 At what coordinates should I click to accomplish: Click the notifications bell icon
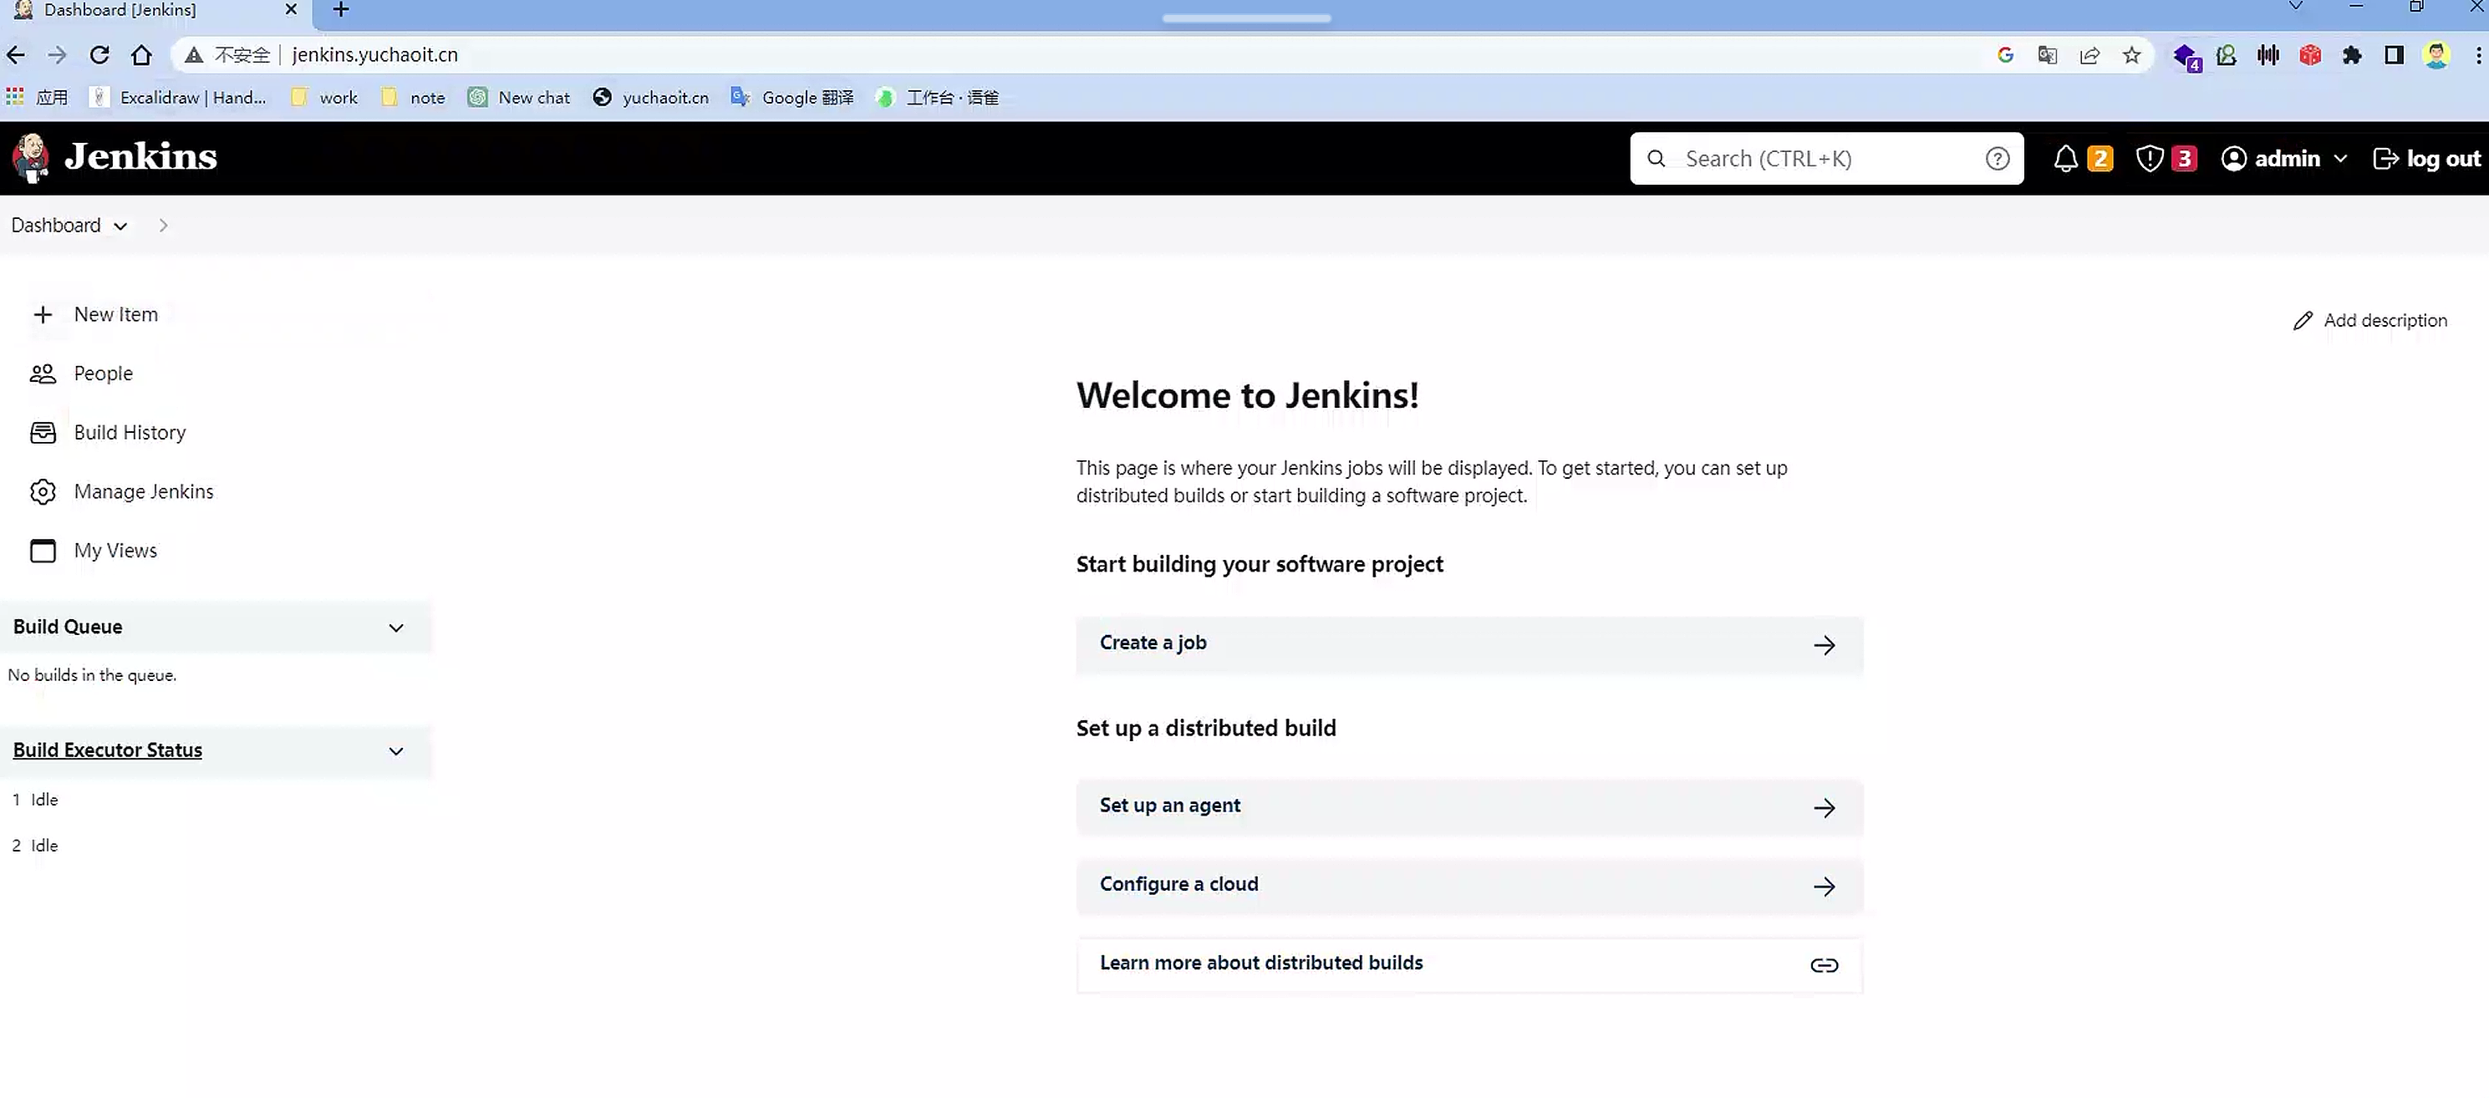pos(2064,159)
